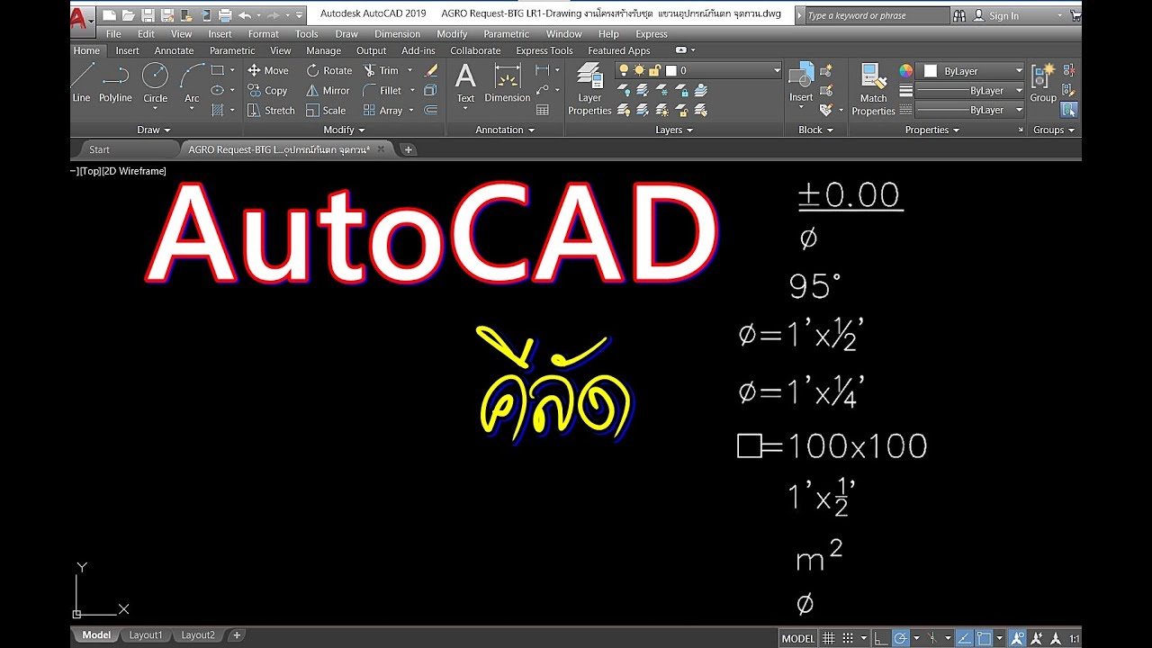Screen dimensions: 1152x648
Task: Activate the Copy command
Action: click(267, 90)
